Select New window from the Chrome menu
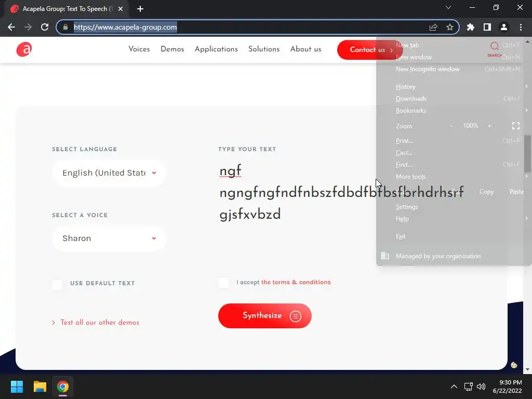The height and width of the screenshot is (399, 532). click(x=454, y=57)
